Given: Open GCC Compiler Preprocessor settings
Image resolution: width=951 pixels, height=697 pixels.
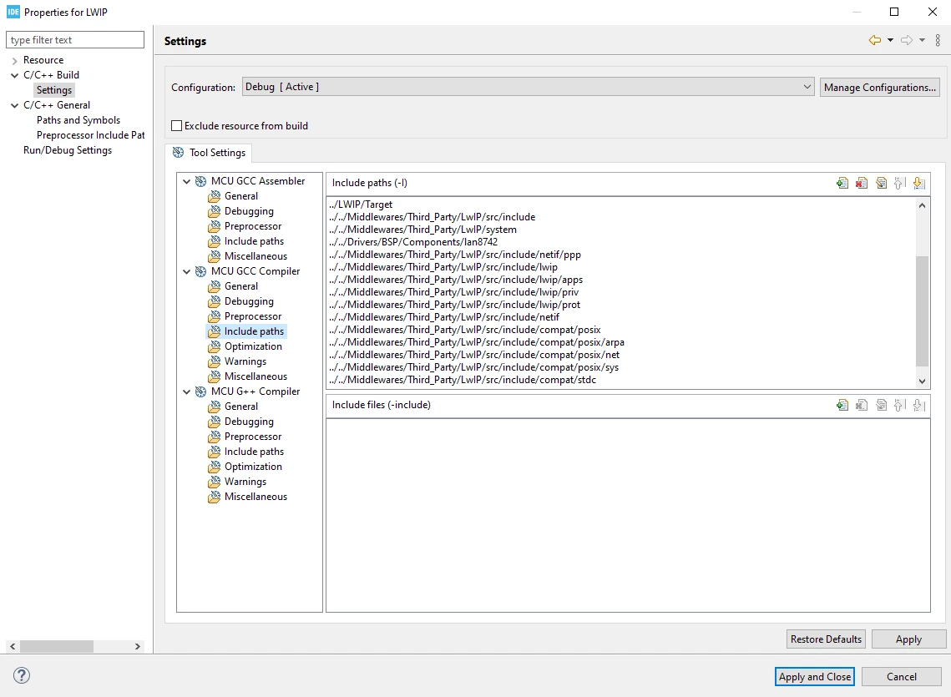Looking at the screenshot, I should click(253, 316).
